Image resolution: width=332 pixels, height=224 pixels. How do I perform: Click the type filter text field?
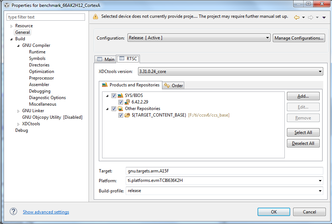[x=46, y=17]
